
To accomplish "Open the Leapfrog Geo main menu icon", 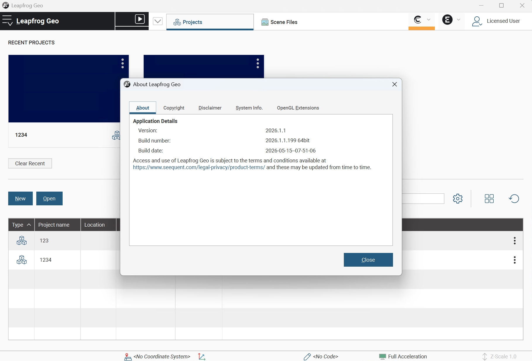I will (x=7, y=21).
